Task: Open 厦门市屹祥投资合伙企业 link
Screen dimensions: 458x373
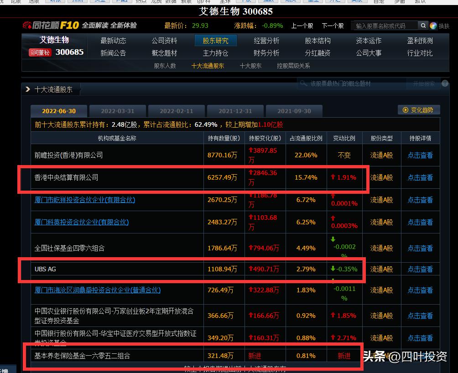Action: 85,200
